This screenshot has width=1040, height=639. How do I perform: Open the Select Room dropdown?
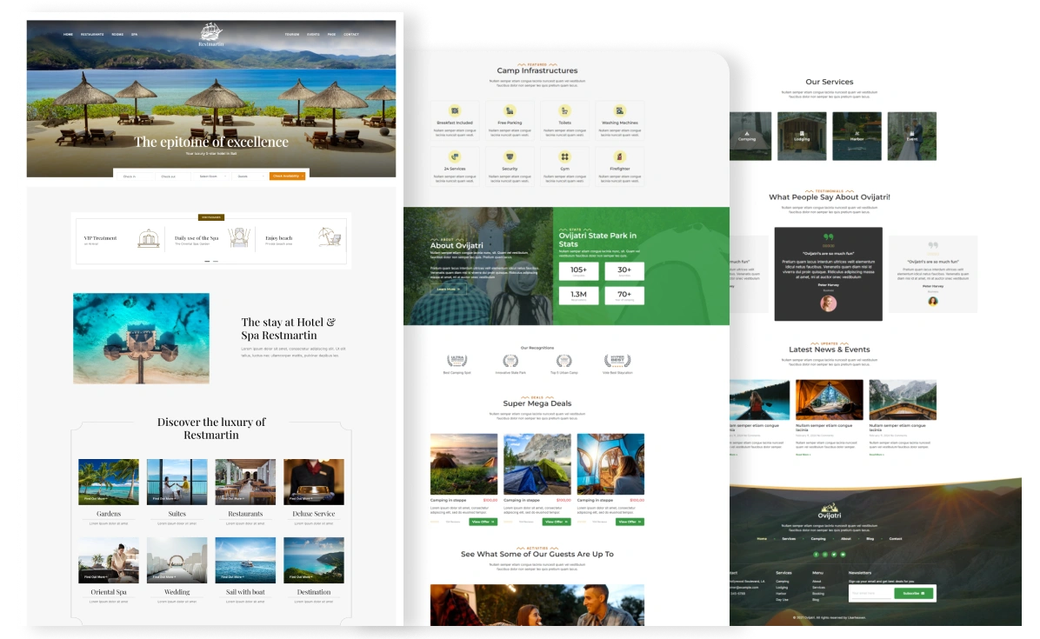(x=211, y=176)
